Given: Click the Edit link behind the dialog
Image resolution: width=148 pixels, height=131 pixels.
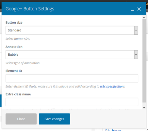Looking at the screenshot, I should coord(107,130).
